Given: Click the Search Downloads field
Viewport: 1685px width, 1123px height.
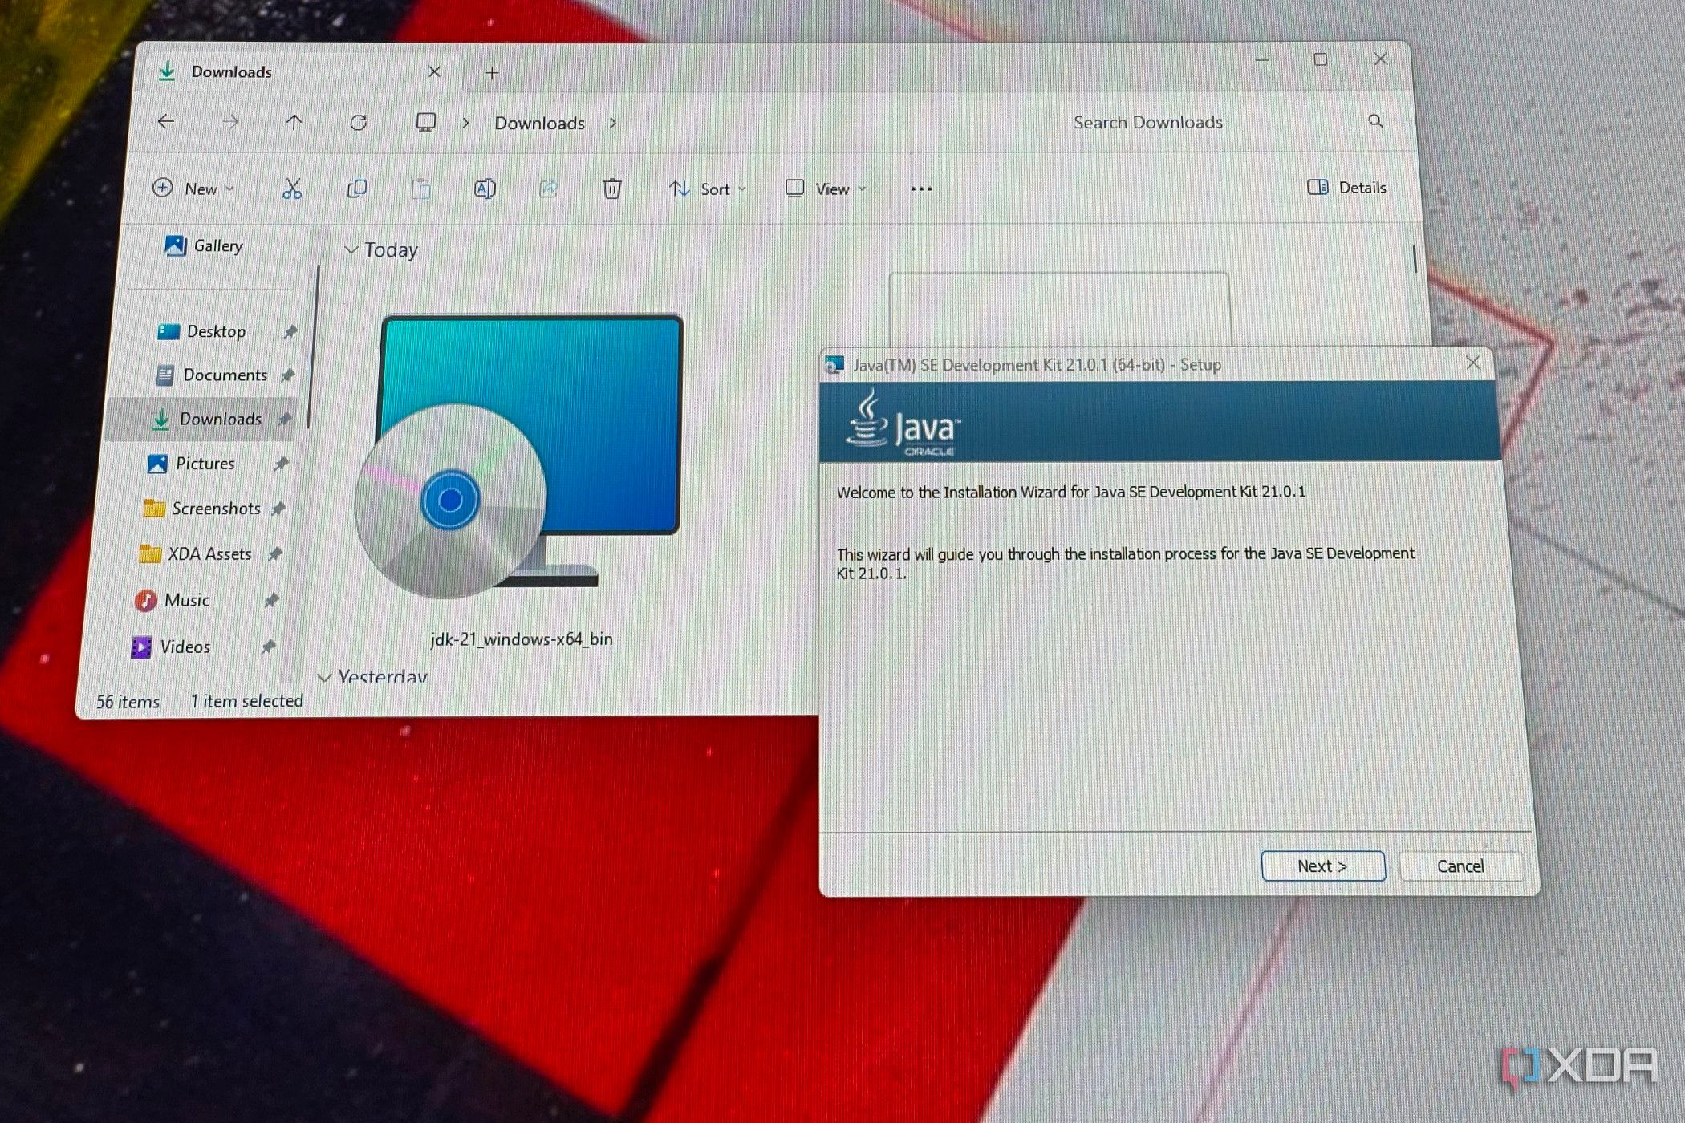Looking at the screenshot, I should coord(1147,123).
